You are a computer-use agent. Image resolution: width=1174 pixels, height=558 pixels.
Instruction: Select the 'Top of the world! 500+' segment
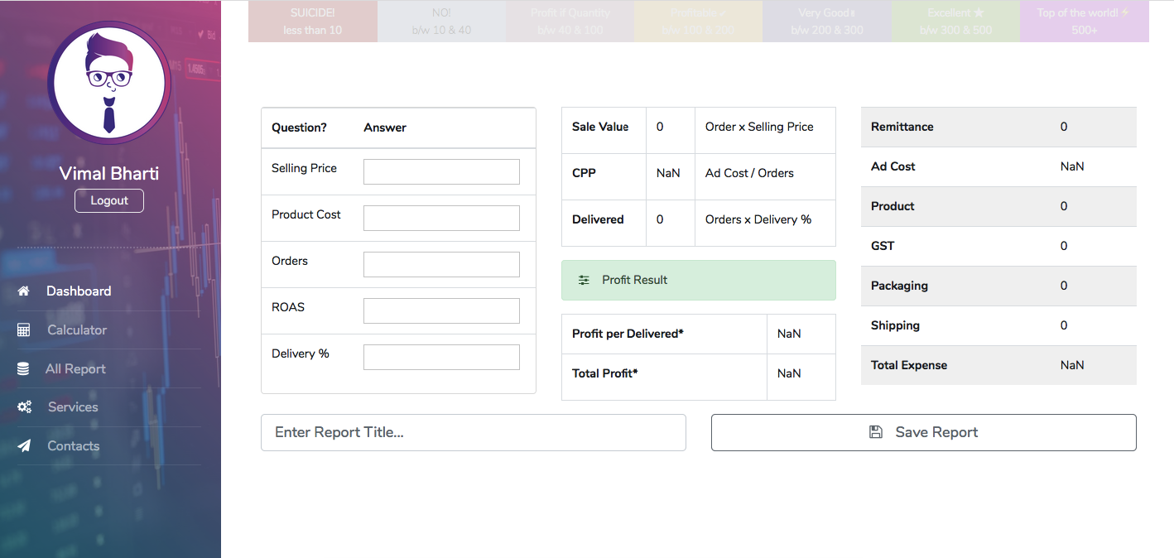point(1084,22)
